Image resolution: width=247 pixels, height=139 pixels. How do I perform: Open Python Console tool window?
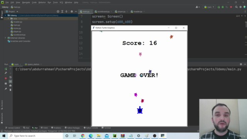coord(91,128)
